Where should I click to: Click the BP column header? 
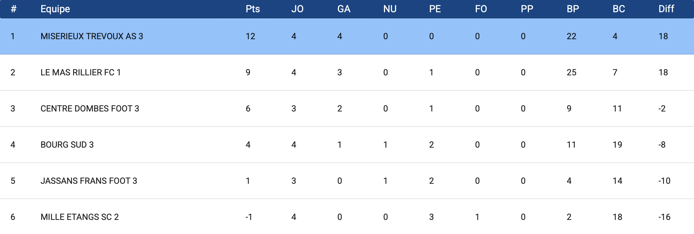click(x=573, y=9)
